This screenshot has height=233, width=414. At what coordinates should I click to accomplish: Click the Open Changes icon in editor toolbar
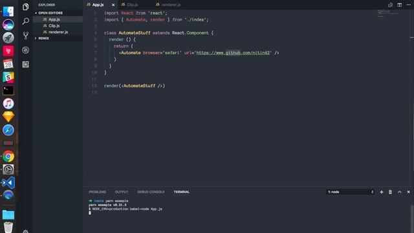click(390, 5)
